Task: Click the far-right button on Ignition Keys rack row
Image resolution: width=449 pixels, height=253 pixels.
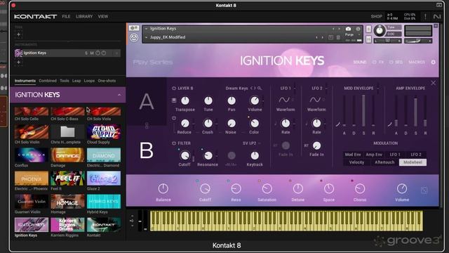Action: pos(116,53)
